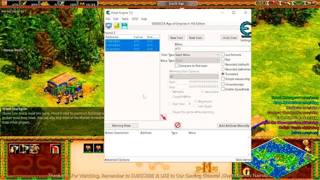
Task: Open the Edit menu
Action: 116,19
